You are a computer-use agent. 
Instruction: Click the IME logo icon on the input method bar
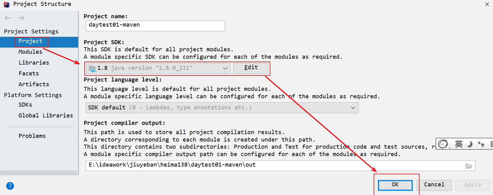coord(443,144)
